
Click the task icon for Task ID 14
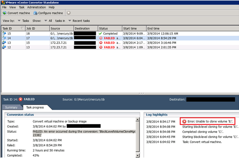(x=4, y=38)
